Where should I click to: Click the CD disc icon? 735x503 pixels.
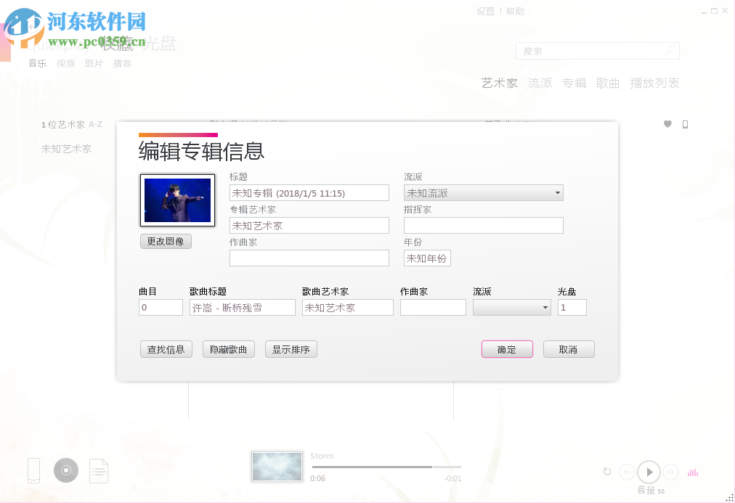click(65, 470)
